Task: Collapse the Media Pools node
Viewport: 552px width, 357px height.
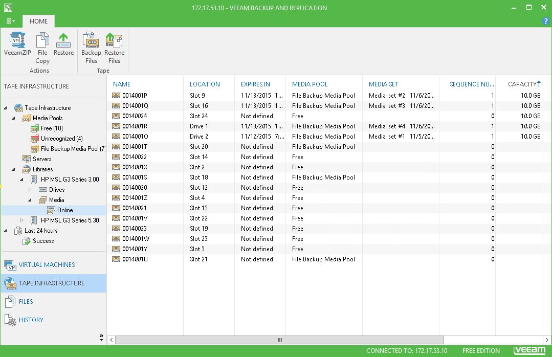Action: 13,118
